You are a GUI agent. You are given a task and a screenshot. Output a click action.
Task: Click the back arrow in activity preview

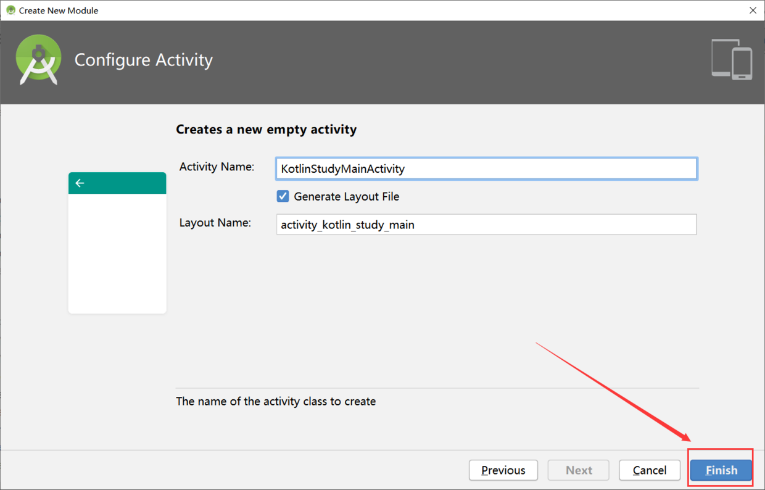click(x=80, y=183)
